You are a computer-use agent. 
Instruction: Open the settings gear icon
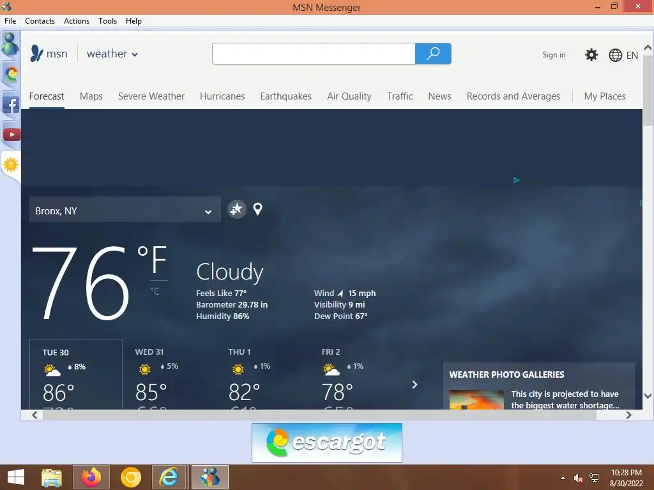(x=591, y=55)
